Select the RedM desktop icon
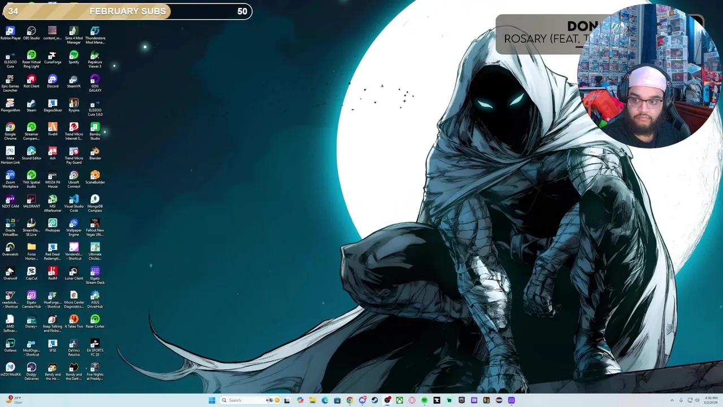This screenshot has height=407, width=723. [53, 274]
